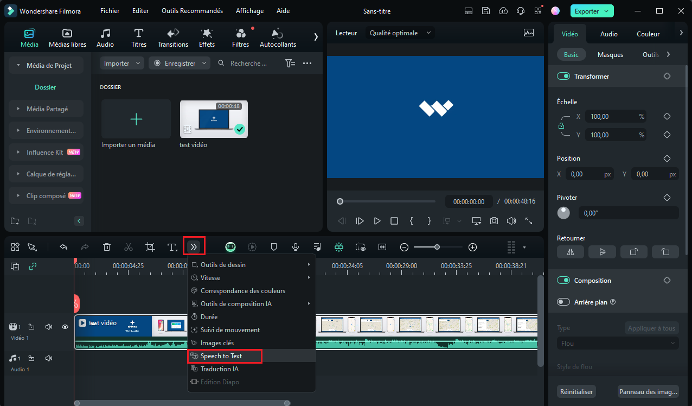
Task: Open the Filtres tab
Action: pos(240,38)
